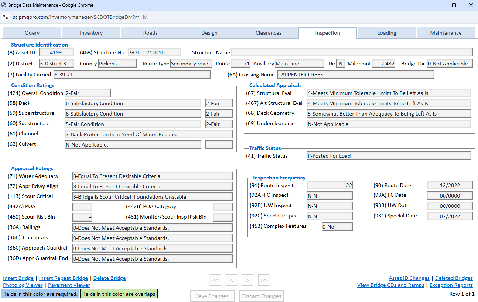
Task: Open the Loading tab
Action: pos(387,33)
